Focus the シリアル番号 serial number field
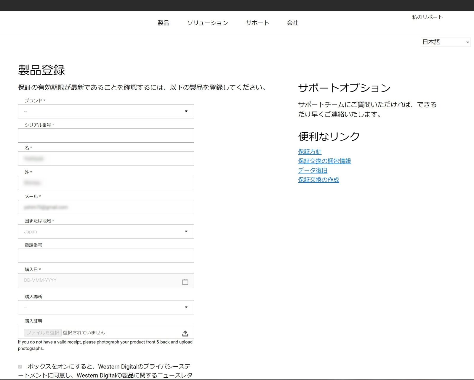Image resolution: width=474 pixels, height=380 pixels. [106, 136]
